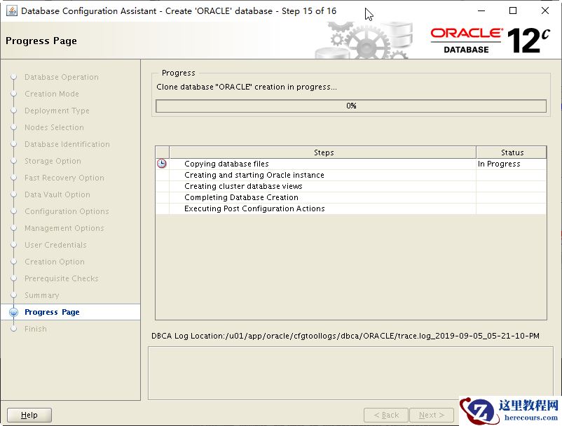Screen dimensions: 562x426
Task: Select the Database Identification step
Action: click(x=67, y=144)
